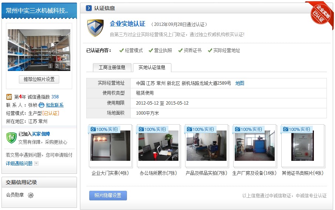
Task: Select slide 2 in the company photo carousel
Action: [57, 66]
